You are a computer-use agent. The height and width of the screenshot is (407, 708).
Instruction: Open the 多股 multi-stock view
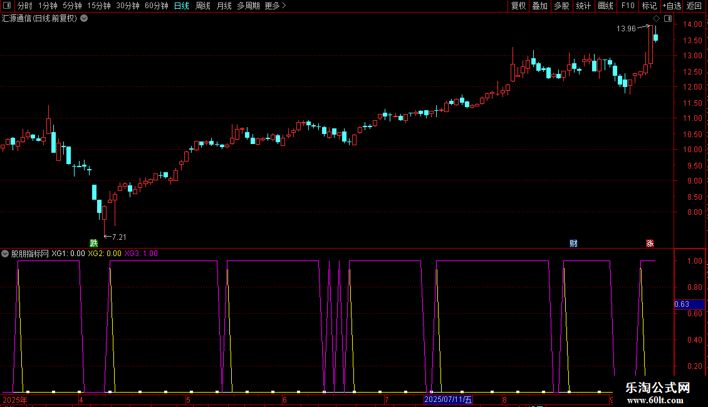tap(562, 6)
